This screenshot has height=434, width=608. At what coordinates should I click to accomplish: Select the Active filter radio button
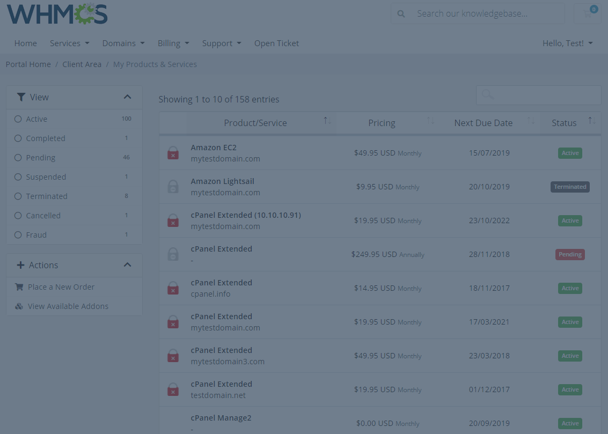[17, 119]
